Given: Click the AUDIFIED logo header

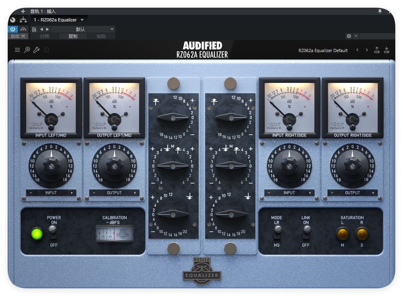Looking at the screenshot, I should (202, 46).
